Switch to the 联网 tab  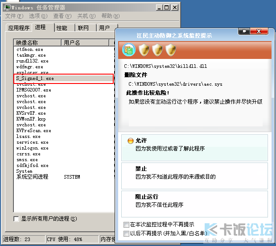pyautogui.click(x=86, y=28)
